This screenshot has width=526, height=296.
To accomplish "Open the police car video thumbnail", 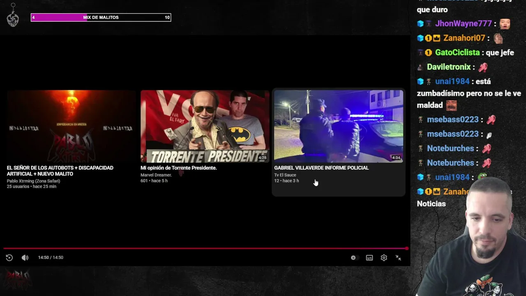I will coord(339,126).
